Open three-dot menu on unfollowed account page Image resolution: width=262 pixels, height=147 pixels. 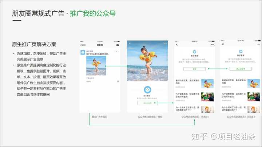(213, 45)
